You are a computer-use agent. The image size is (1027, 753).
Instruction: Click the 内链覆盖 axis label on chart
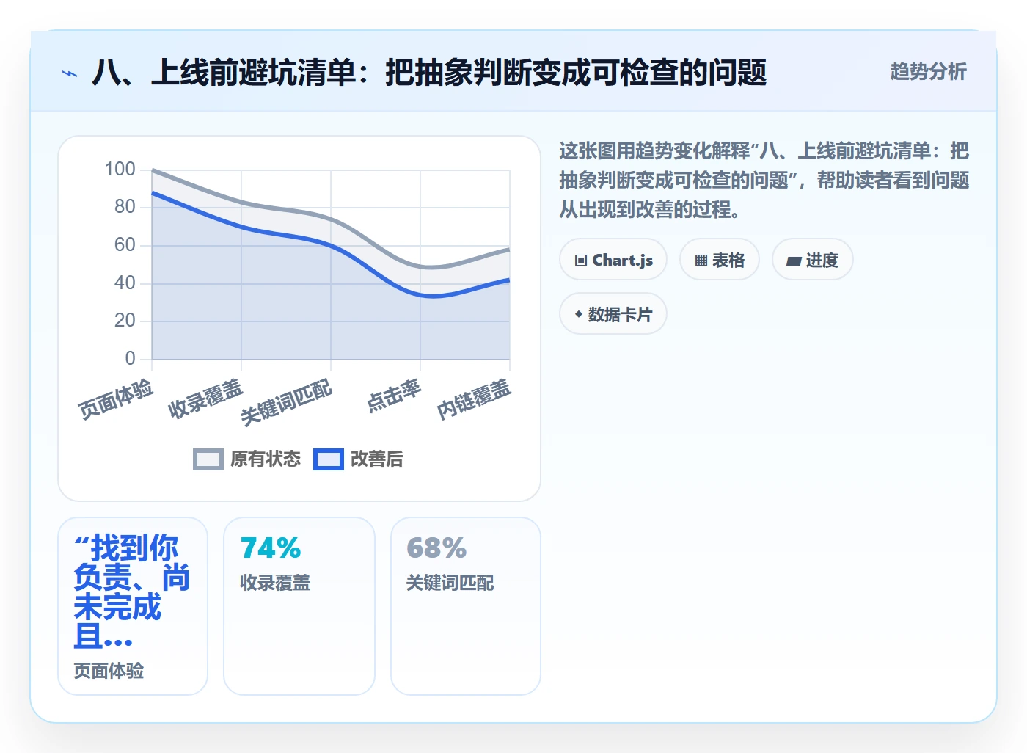tap(474, 399)
